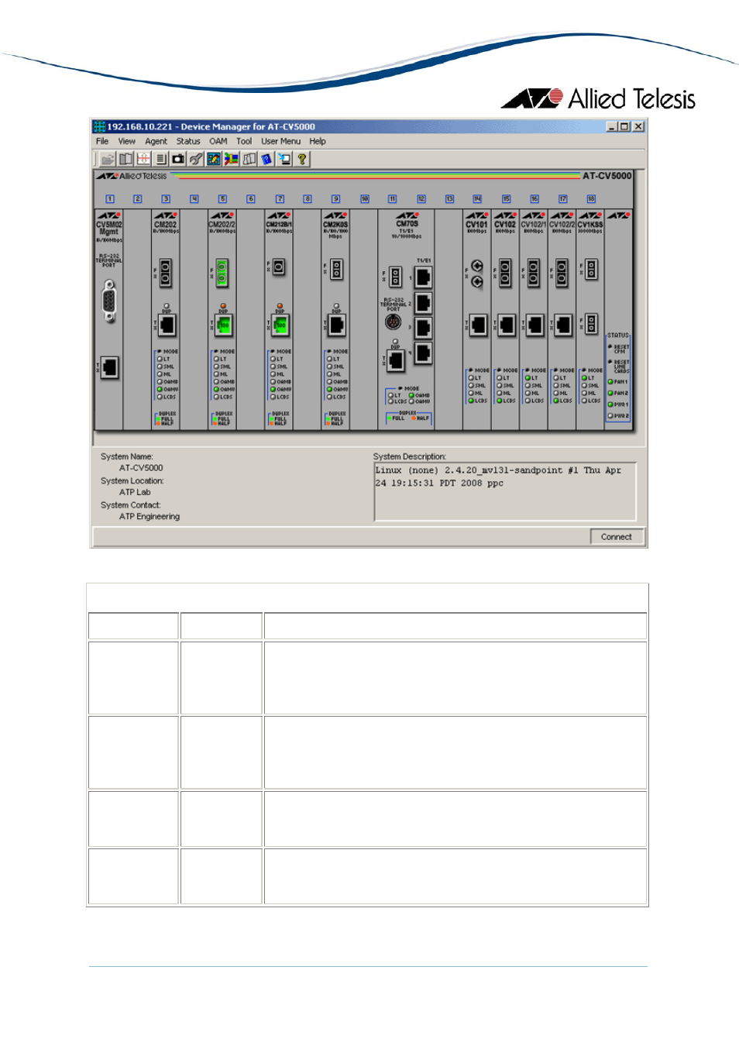This screenshot has width=739, height=1046.
Task: Click the ATP Engineering system contact text
Action: pyautogui.click(x=150, y=516)
